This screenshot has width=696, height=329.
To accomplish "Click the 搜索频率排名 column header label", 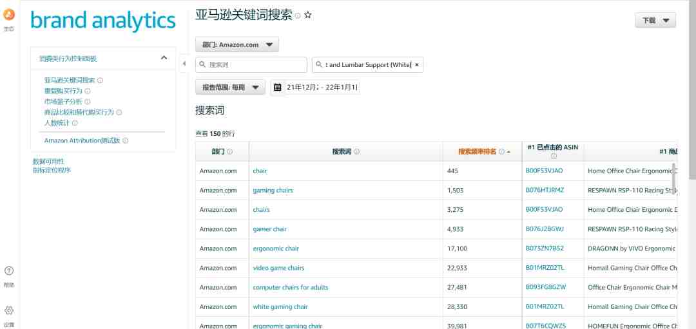I will coord(478,152).
